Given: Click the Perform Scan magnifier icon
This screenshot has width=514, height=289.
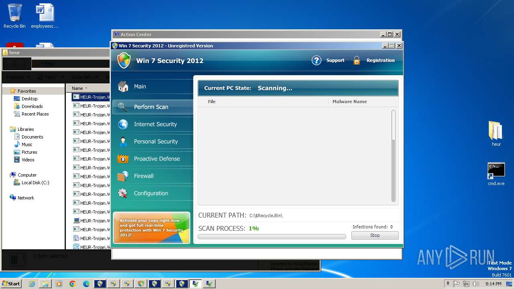Looking at the screenshot, I should [123, 107].
